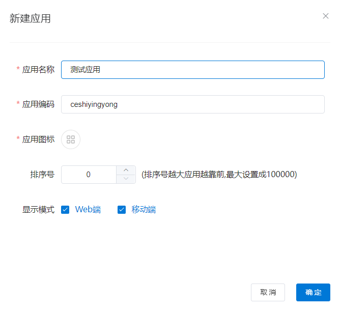Click the 应用编码 field with ceshiyingyong
Screen dimensions: 341x311
tap(192, 104)
